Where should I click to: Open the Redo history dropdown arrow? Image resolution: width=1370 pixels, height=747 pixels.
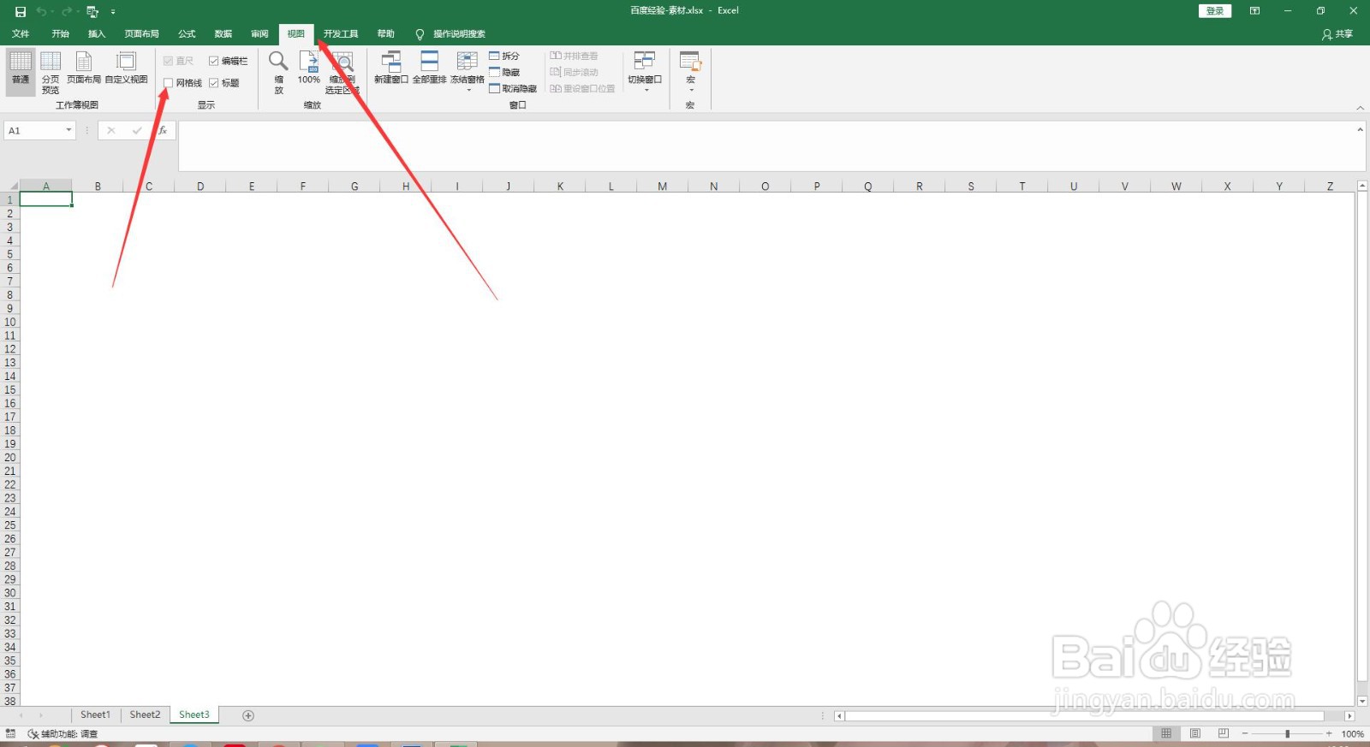(78, 12)
